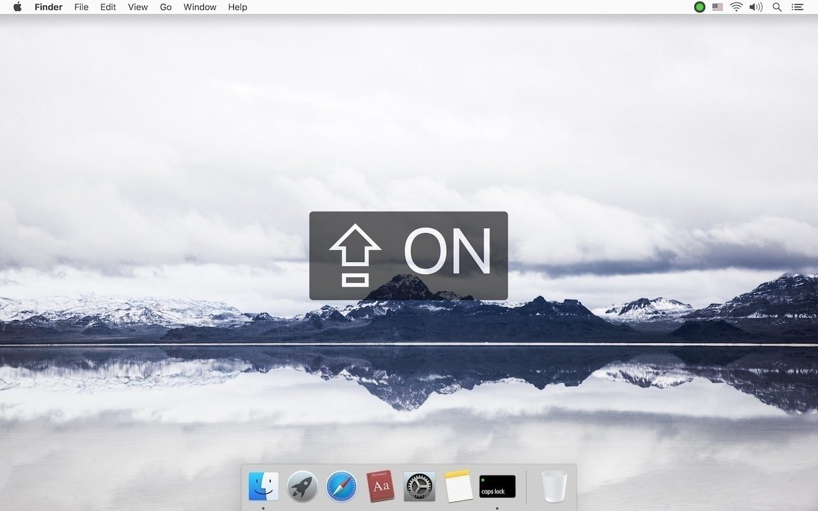Image resolution: width=818 pixels, height=511 pixels.
Task: Open the keyboard input source menu
Action: [716, 7]
